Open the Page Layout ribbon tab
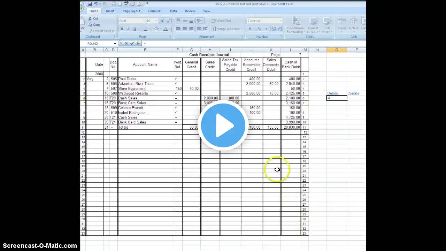The width and height of the screenshot is (446, 251). pos(131,11)
